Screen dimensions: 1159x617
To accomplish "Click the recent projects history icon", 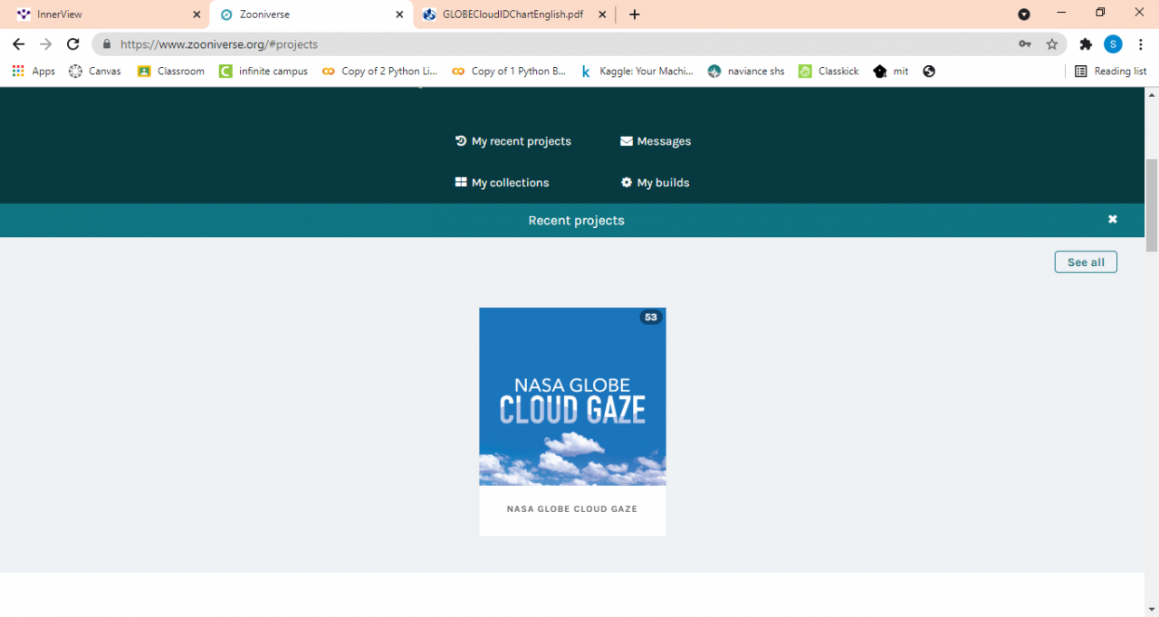I will [461, 141].
